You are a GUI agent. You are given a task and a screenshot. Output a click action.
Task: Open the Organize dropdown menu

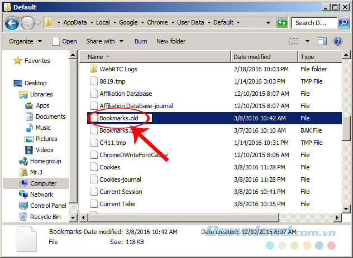point(25,41)
